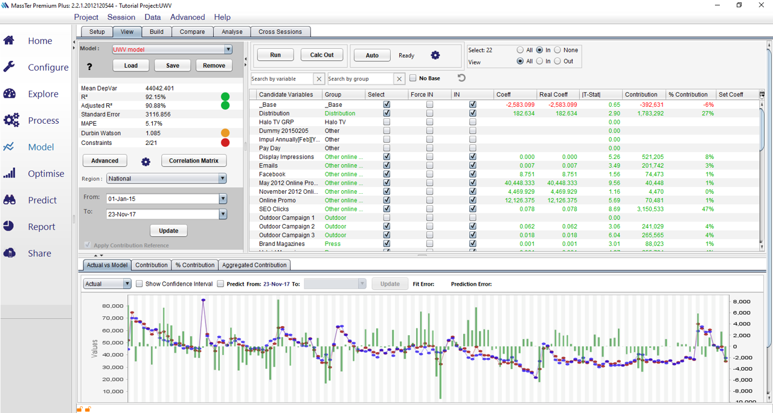
Task: Click the settings gear next to Ready
Action: [x=435, y=56]
